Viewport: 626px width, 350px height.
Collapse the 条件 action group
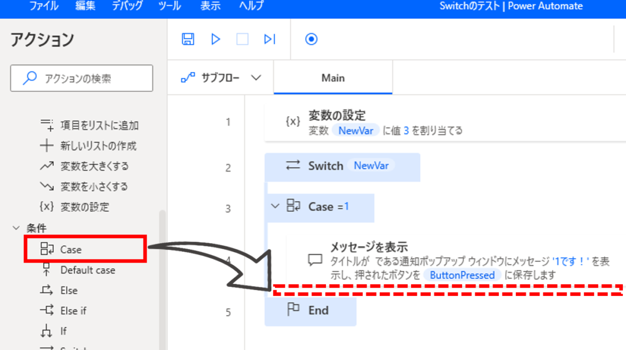16,228
